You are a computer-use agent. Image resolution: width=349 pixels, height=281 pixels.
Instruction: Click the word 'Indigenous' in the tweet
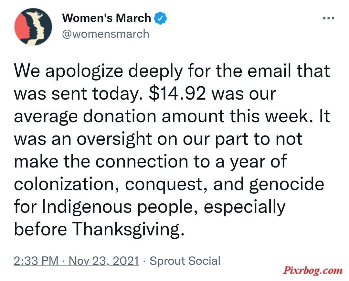(87, 207)
